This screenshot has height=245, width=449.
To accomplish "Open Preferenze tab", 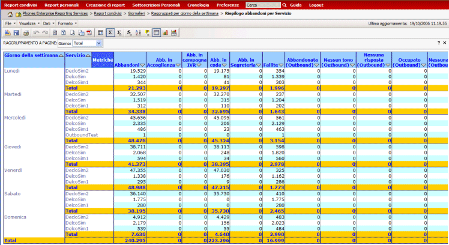I will 228,5.
